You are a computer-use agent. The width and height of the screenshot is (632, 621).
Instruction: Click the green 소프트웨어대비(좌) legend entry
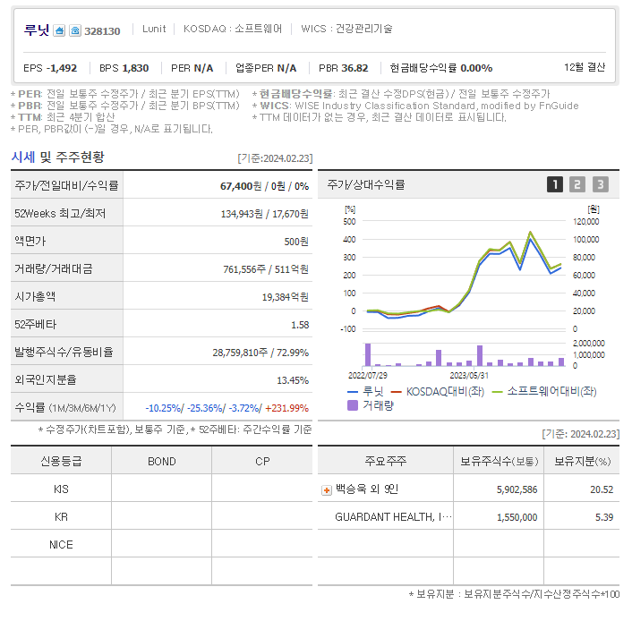coord(544,392)
